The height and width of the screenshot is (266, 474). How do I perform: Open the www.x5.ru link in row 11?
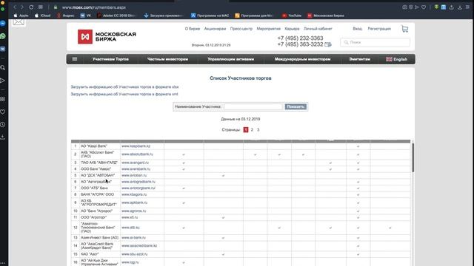coord(130,217)
